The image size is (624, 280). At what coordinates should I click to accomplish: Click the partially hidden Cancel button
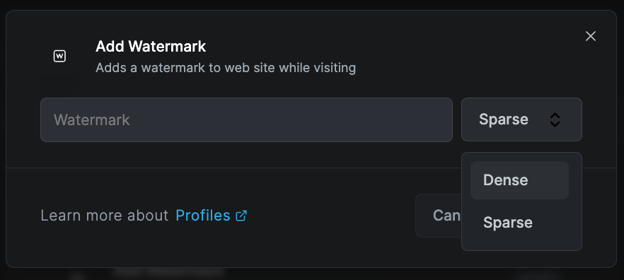[439, 216]
